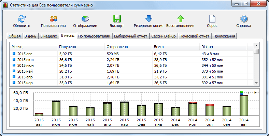The height and width of the screenshot is (136, 269).
Task: Click the 392 ч 57 мин cell
Action: [x=212, y=83]
